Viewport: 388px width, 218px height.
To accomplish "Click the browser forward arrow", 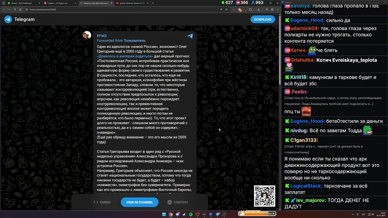I will 9,9.
